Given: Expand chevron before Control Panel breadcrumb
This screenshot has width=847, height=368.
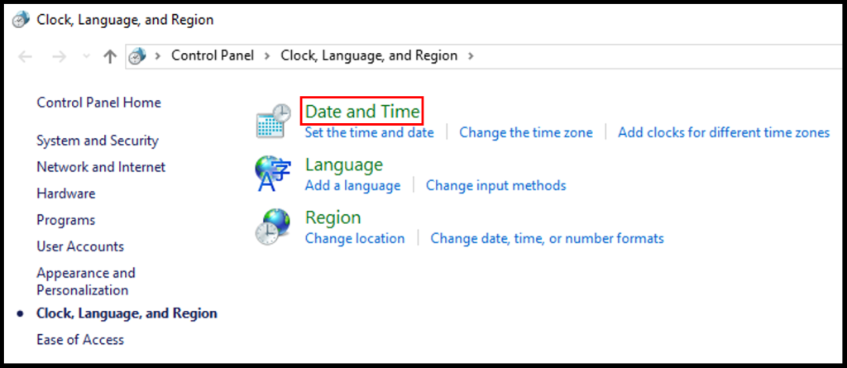Looking at the screenshot, I should (158, 55).
